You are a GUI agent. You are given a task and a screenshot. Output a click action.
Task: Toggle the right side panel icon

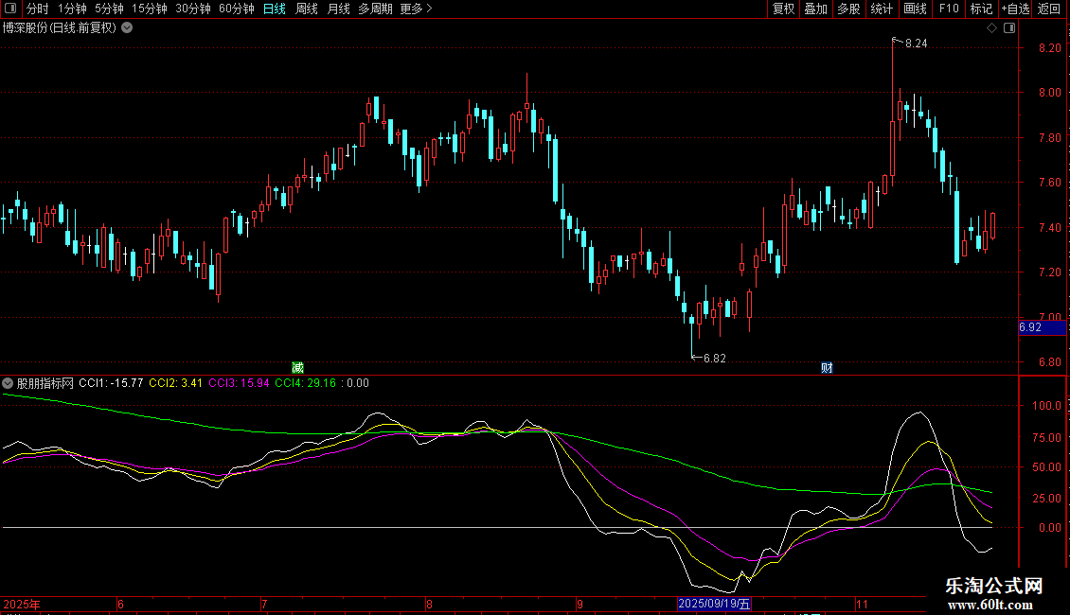point(1008,27)
